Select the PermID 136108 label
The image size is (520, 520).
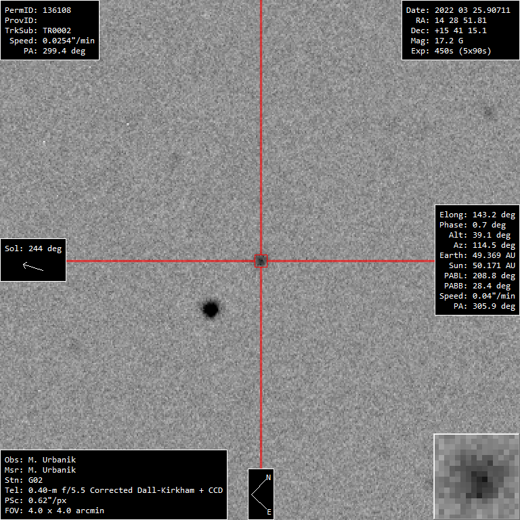click(38, 10)
